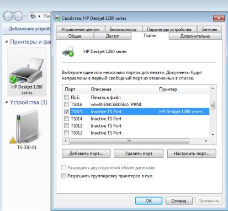
Task: Select the Печать в файл description text
Action: pyautogui.click(x=105, y=97)
